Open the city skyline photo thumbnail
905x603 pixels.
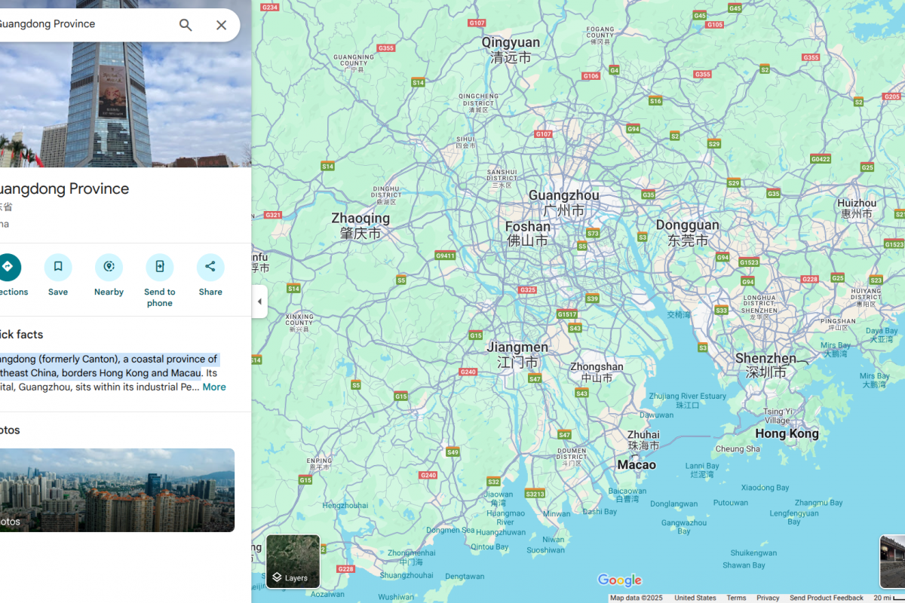pyautogui.click(x=117, y=490)
